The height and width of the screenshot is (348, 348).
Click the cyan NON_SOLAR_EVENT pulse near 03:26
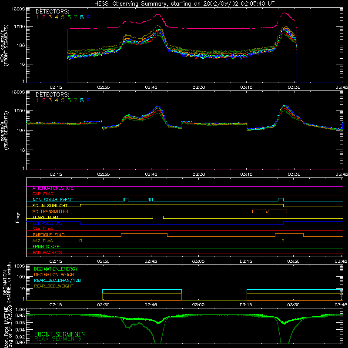(281, 200)
